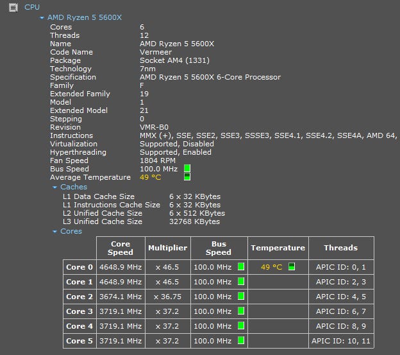Collapse the Cores section

[55, 232]
